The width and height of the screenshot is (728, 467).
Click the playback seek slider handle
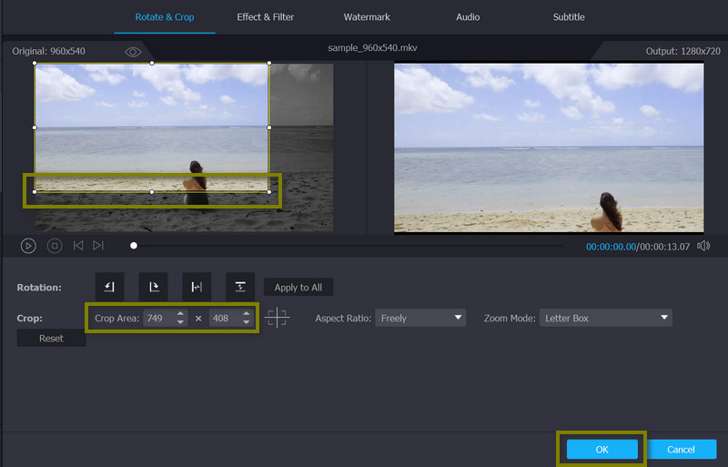[134, 246]
